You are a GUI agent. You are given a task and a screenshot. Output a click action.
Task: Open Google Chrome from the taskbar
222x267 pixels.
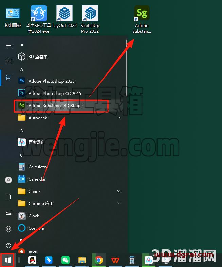point(99,260)
